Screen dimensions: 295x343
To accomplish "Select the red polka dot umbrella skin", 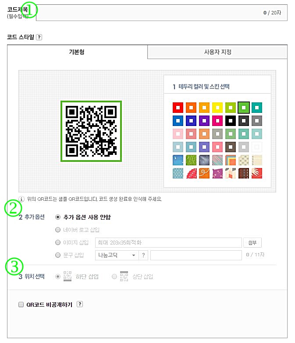I will click(191, 173).
